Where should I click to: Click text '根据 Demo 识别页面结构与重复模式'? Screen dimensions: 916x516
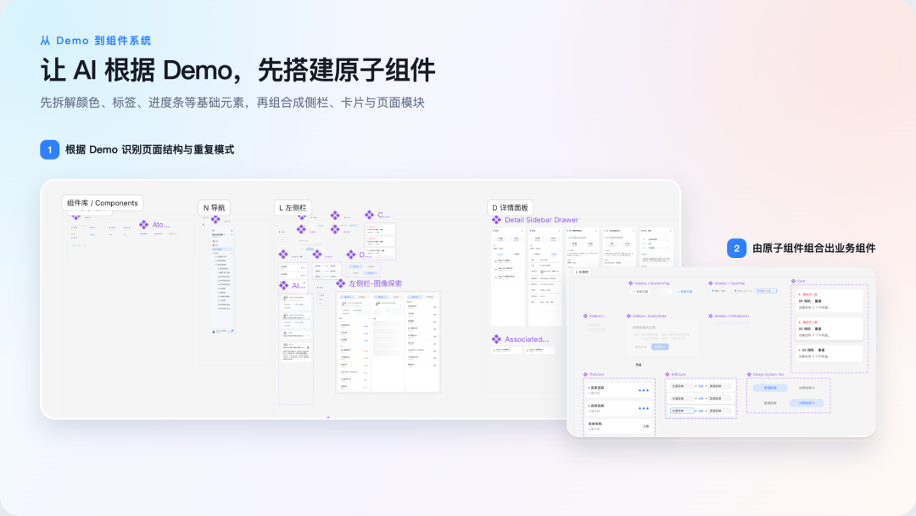149,149
